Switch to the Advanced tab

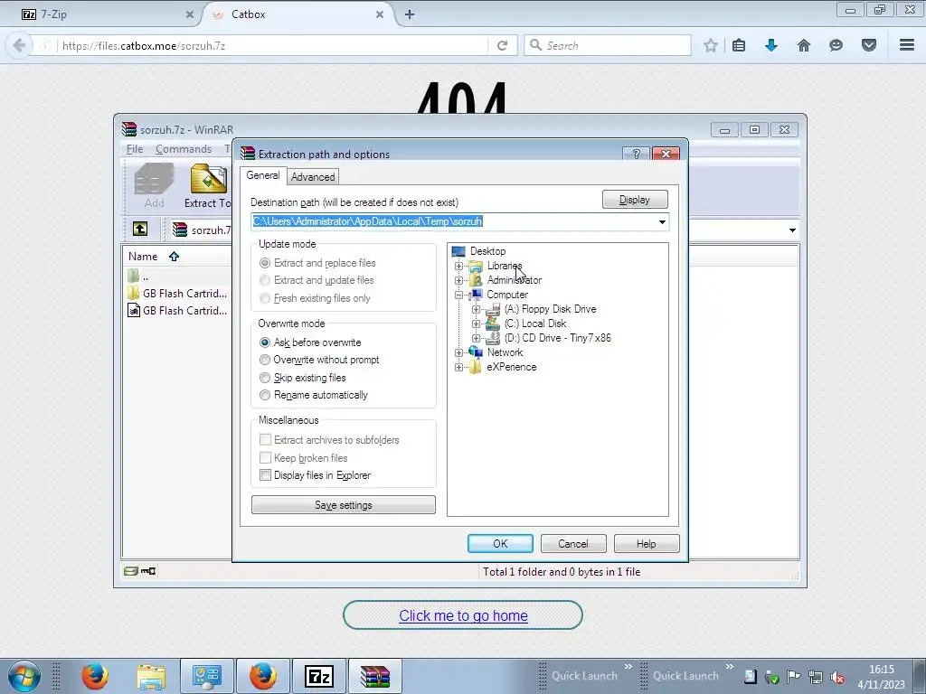click(x=313, y=177)
